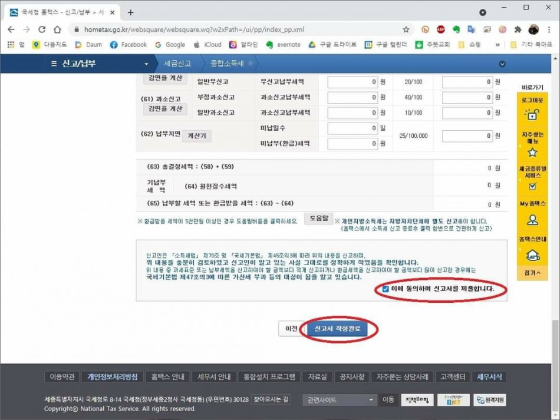Open My 홈택스 person icon

532,220
